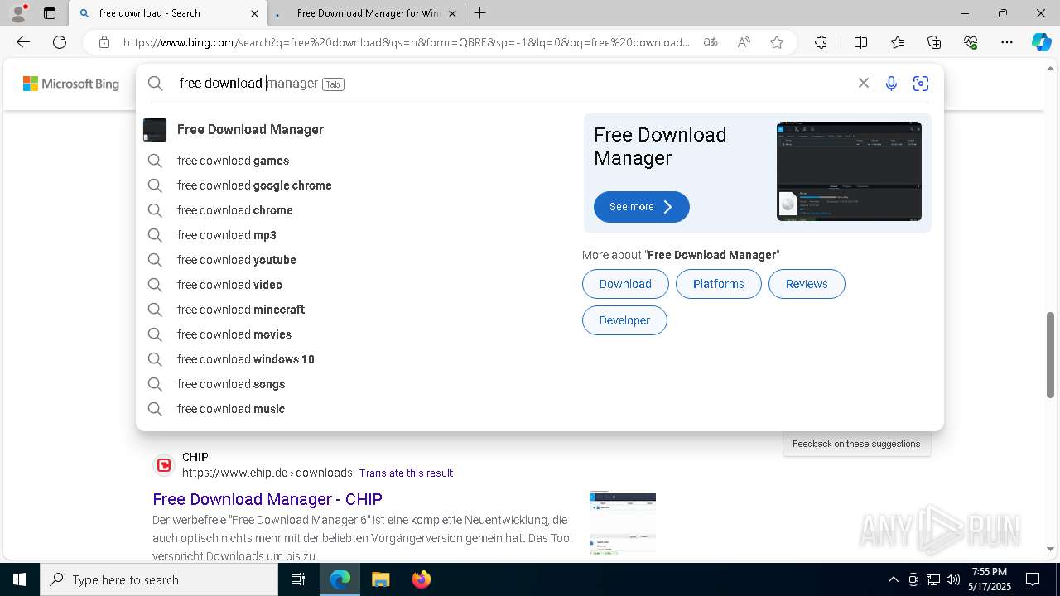Refresh the page with reload icon
The height and width of the screenshot is (596, 1060).
tap(60, 42)
